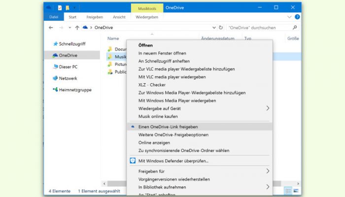Click the Properties quick access icon

click(x=60, y=8)
